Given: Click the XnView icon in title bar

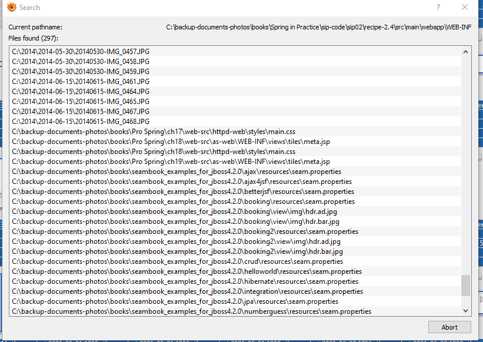Looking at the screenshot, I should [12, 7].
